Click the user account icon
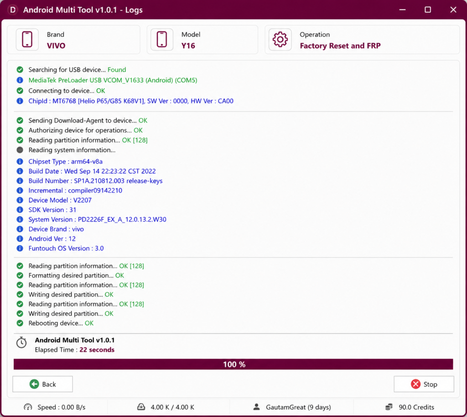 click(256, 407)
